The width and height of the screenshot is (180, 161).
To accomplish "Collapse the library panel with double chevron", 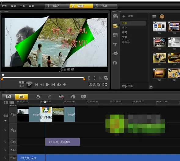I will 151,87.
